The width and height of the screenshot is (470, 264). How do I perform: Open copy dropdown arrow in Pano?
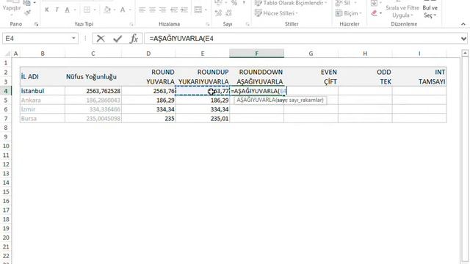35,3
